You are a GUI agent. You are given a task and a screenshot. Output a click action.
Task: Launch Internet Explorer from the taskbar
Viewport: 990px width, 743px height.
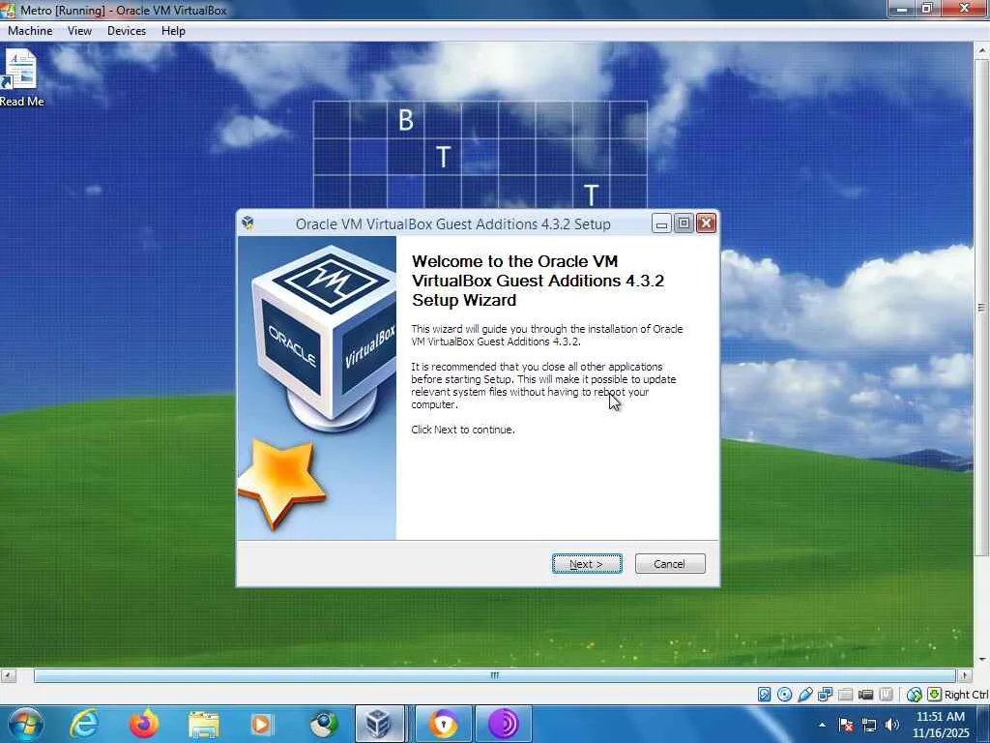tap(83, 724)
